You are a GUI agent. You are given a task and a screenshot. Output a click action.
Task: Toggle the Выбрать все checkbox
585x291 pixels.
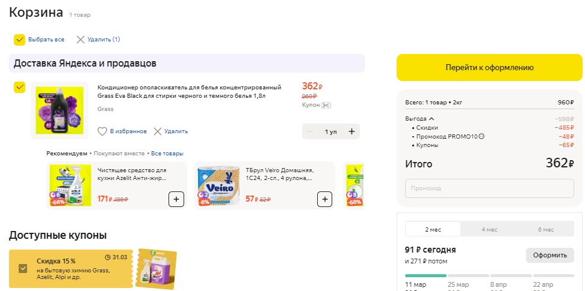click(x=19, y=40)
